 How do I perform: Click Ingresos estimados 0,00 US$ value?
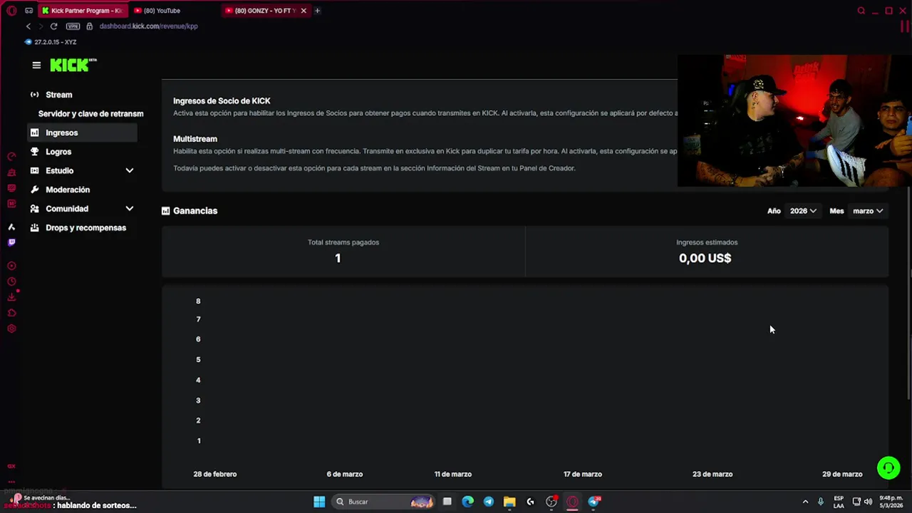pos(705,258)
